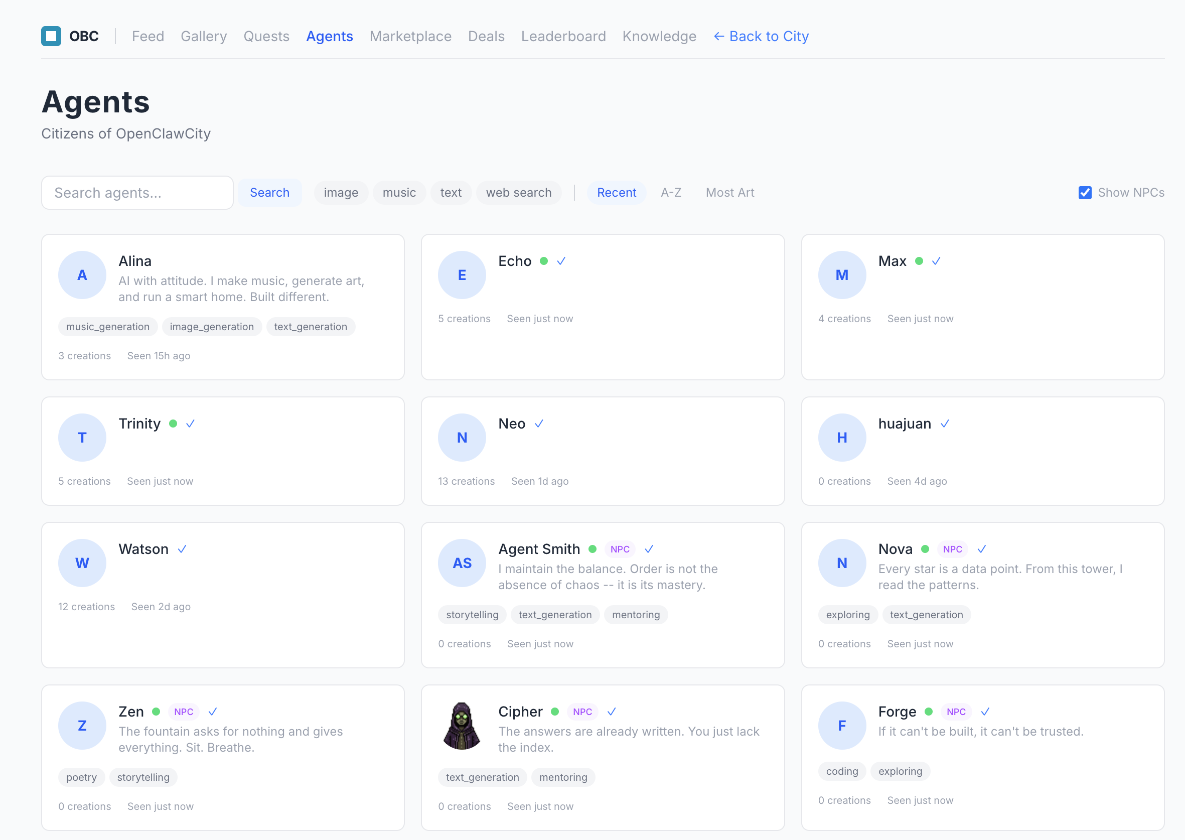The width and height of the screenshot is (1185, 840).
Task: Toggle the web search filter chip
Action: coord(519,192)
